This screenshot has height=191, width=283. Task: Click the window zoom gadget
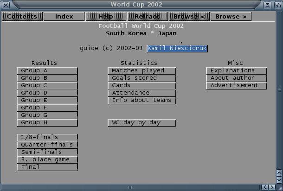(x=267, y=5)
